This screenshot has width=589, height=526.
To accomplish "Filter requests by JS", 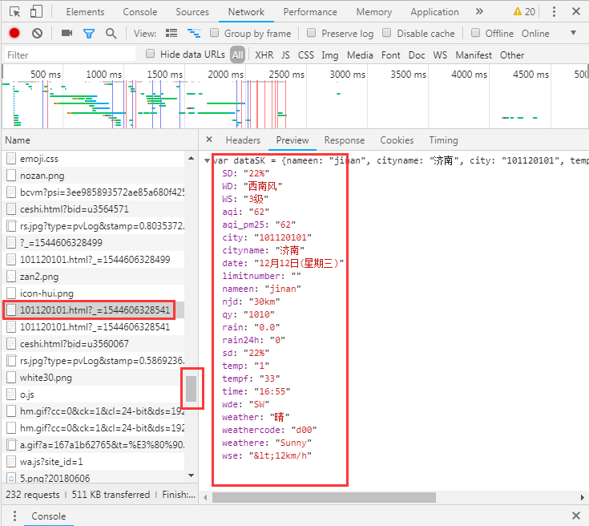I will pos(285,55).
